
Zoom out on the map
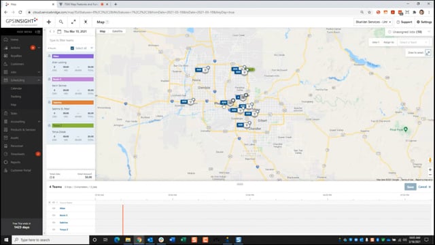pyautogui.click(x=430, y=175)
